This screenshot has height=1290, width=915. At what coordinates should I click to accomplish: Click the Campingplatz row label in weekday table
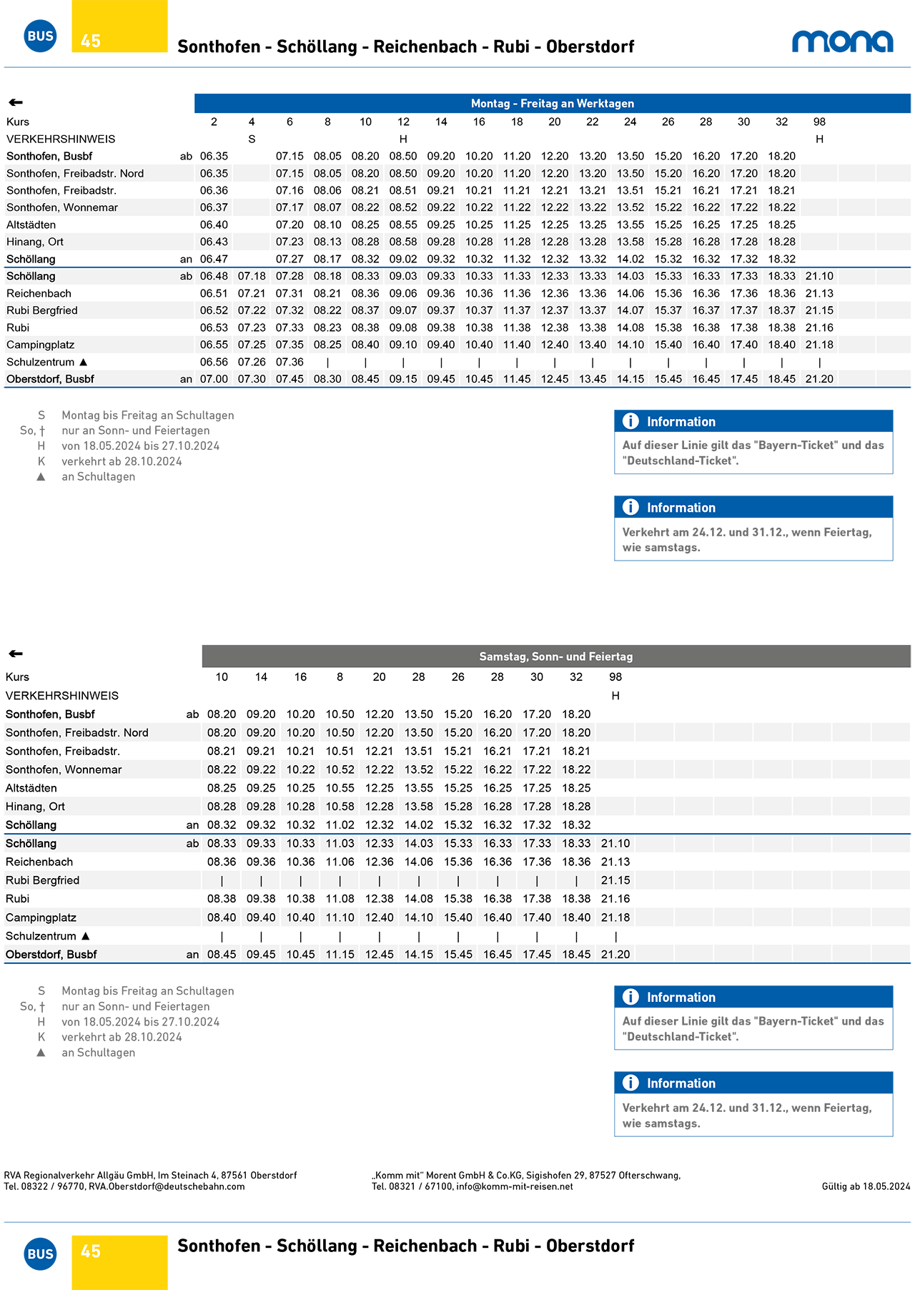(x=40, y=345)
